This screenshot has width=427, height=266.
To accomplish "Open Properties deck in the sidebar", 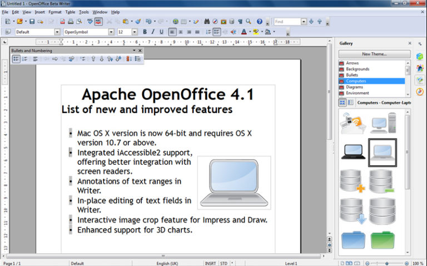I will point(420,56).
